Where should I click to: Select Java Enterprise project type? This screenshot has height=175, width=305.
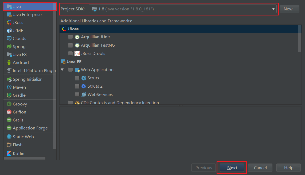pyautogui.click(x=28, y=15)
